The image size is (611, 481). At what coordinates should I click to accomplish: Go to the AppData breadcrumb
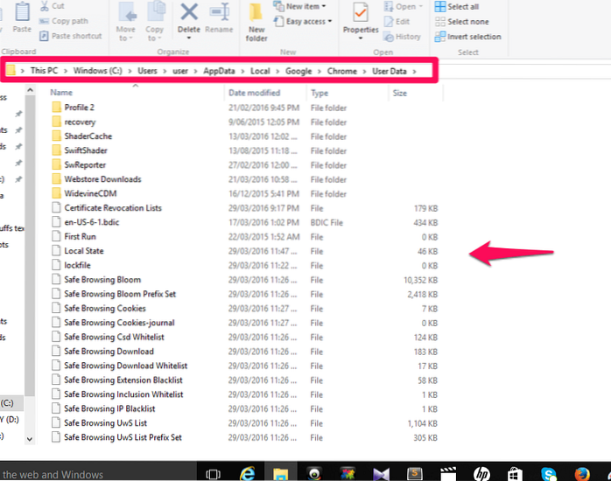(x=219, y=71)
